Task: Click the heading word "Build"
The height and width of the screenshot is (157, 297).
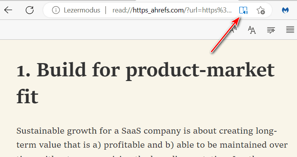Action: pos(62,70)
